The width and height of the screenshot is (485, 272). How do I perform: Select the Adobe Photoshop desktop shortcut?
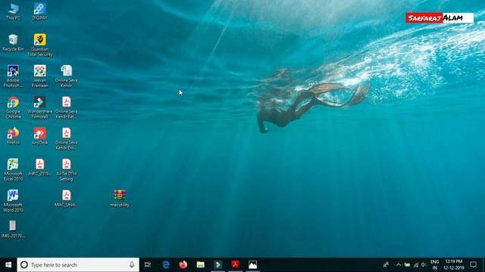[x=13, y=76]
